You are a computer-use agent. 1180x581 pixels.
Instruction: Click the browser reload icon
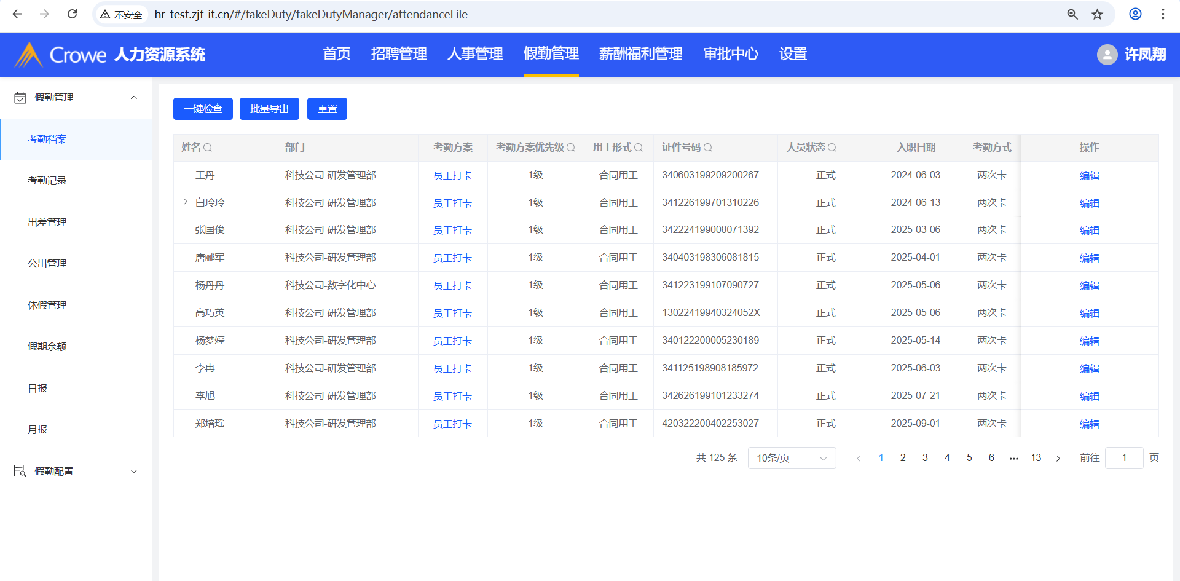(x=72, y=14)
